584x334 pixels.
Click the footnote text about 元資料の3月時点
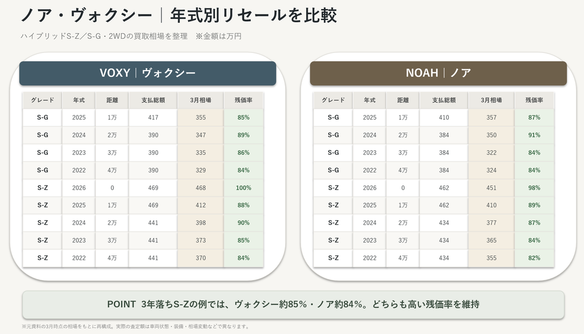[136, 327]
